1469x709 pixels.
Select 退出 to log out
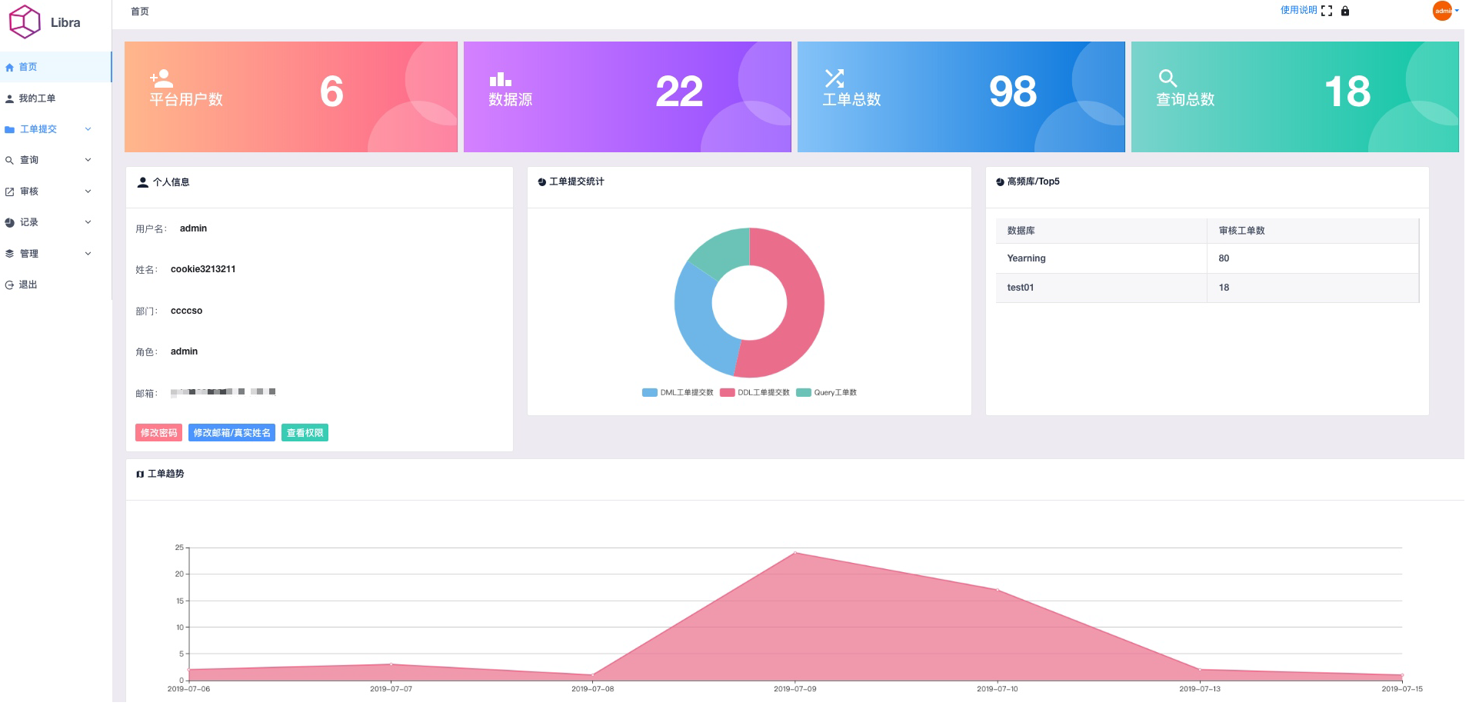click(x=28, y=285)
